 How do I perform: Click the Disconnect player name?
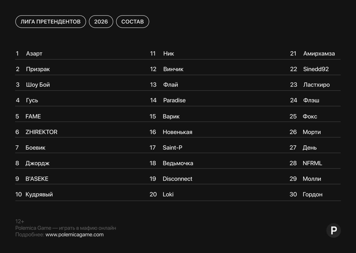click(177, 179)
